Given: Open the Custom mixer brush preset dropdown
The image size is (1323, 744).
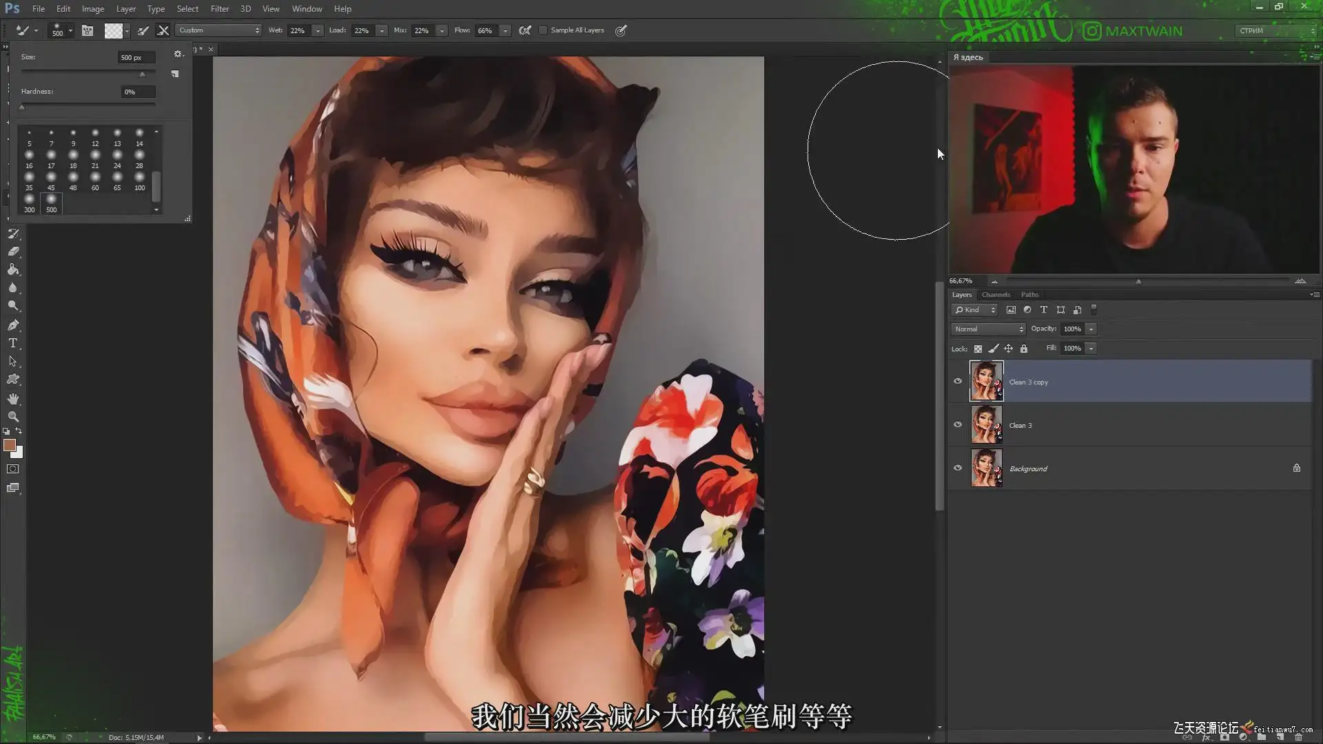Looking at the screenshot, I should click(218, 30).
